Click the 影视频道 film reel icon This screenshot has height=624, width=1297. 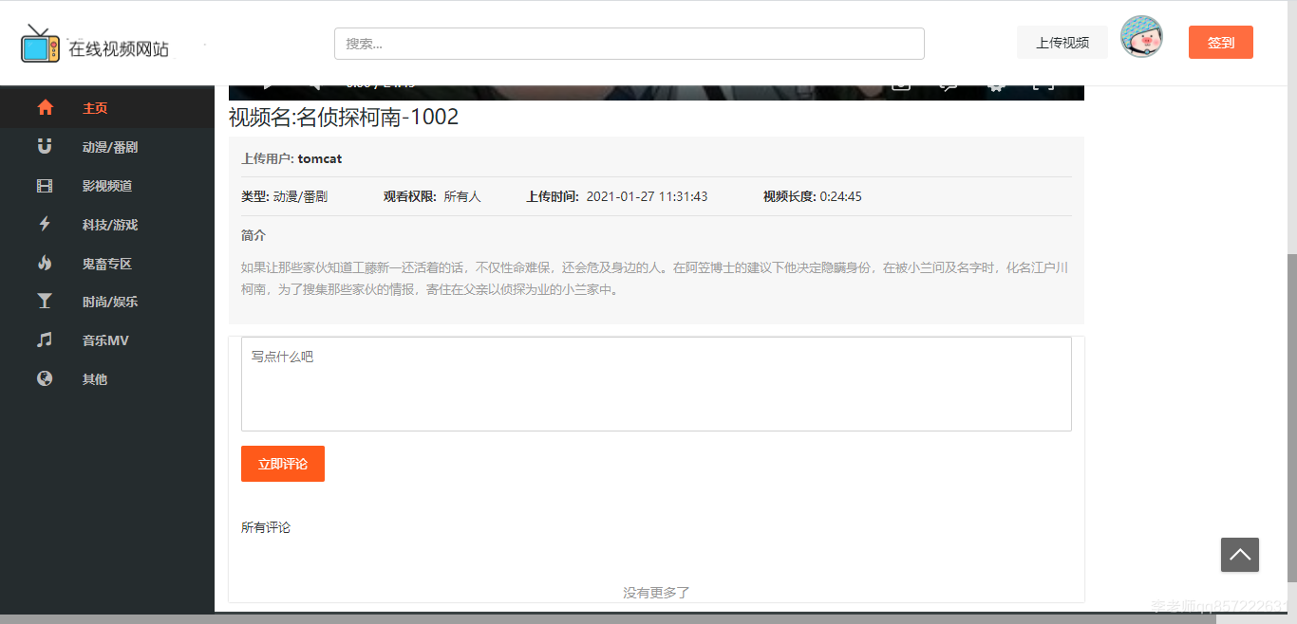coord(45,185)
